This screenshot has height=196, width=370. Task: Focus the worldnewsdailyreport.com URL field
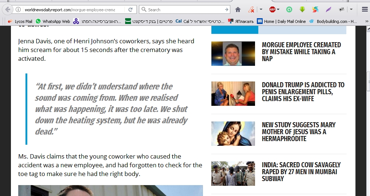click(x=69, y=10)
